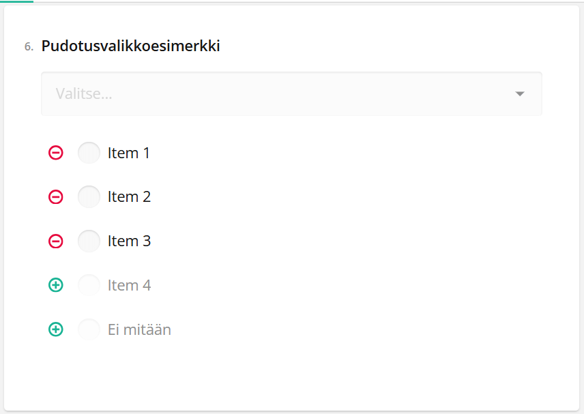Select the radio circle next to Item 1
Screen dimensions: 584x414
[x=89, y=153]
